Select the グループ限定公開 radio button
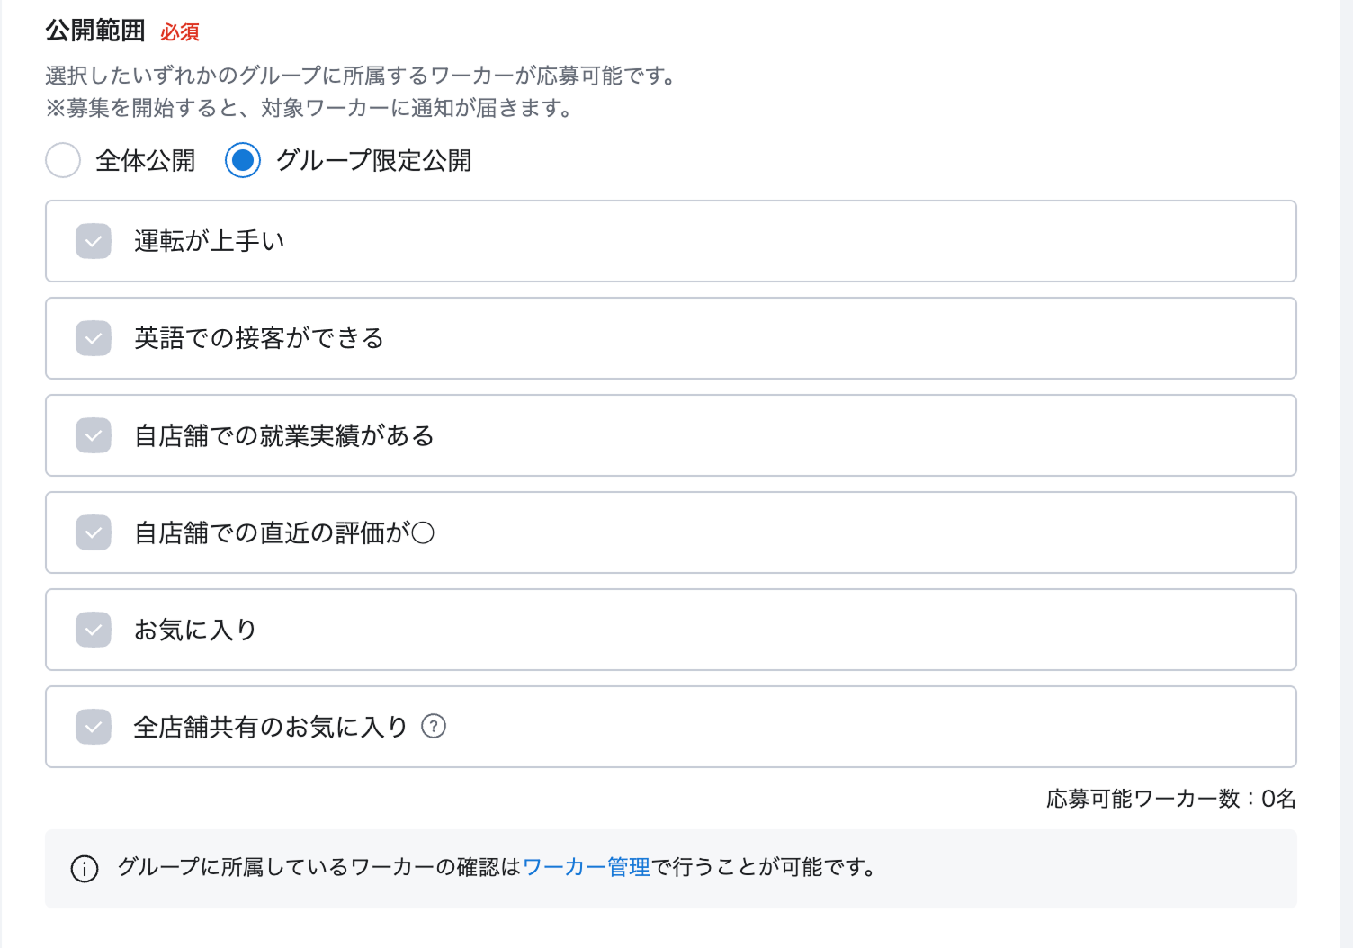1353x948 pixels. [243, 161]
